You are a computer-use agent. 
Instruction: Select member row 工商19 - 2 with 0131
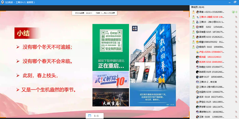tap(214, 22)
